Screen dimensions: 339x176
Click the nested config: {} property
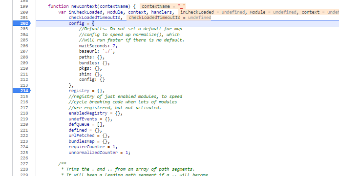(x=92, y=79)
